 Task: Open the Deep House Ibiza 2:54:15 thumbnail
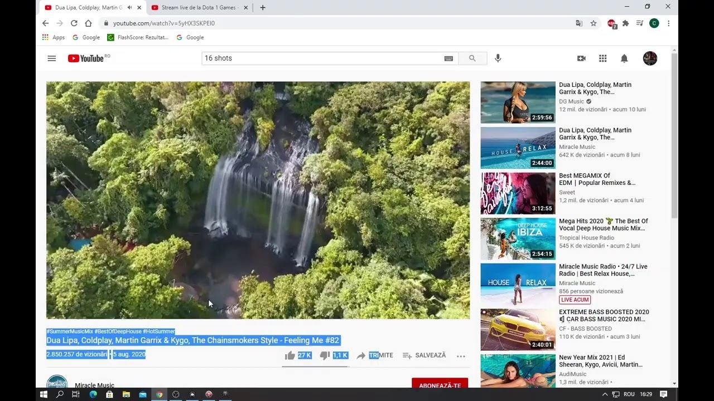point(518,239)
